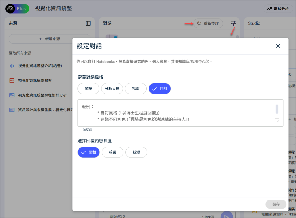Click the markdown icon of 資訊設計與永續發展 source
Image resolution: width=296 pixels, height=218 pixels.
(x=12, y=110)
